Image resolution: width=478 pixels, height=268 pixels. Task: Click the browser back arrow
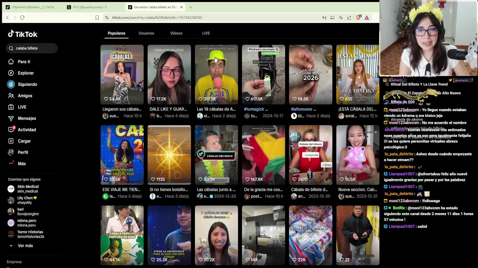[x=7, y=17]
